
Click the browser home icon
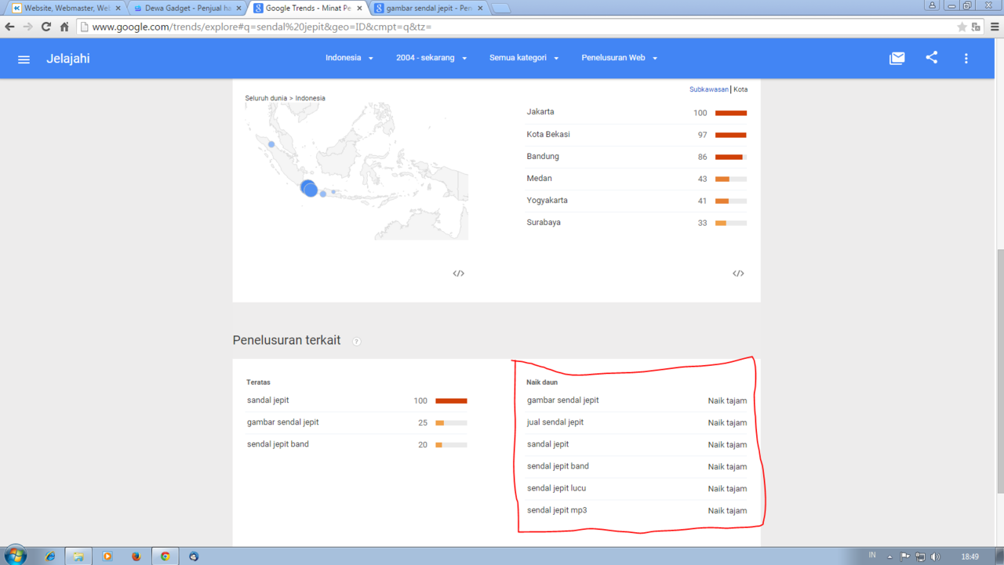64,27
